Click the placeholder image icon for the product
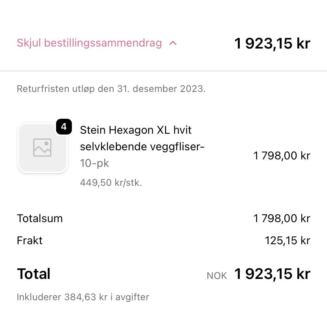327x316 pixels. click(42, 148)
